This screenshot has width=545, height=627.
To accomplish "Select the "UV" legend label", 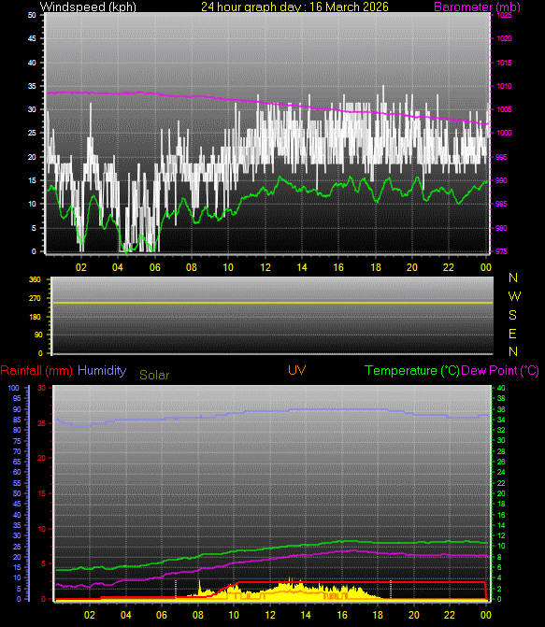I will (296, 370).
